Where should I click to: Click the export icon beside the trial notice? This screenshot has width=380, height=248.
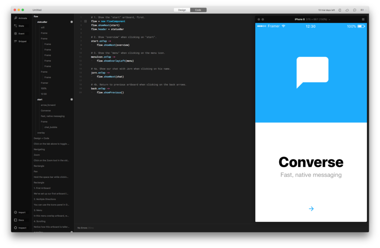tap(340, 10)
